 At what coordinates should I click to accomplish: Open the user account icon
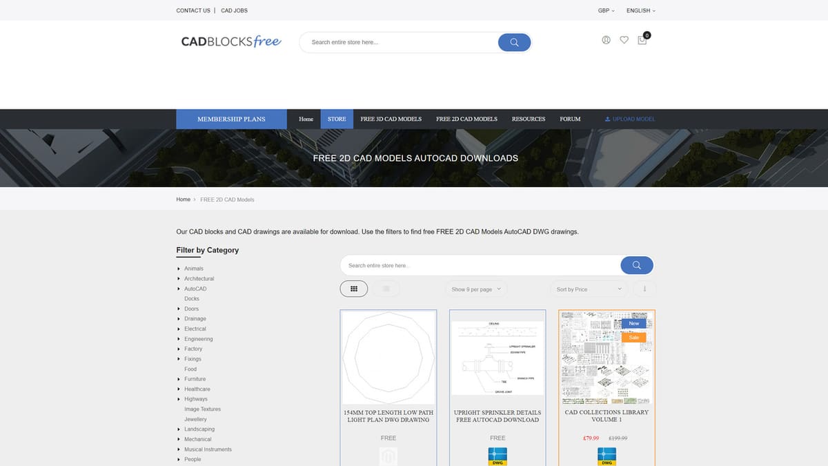[x=606, y=40]
